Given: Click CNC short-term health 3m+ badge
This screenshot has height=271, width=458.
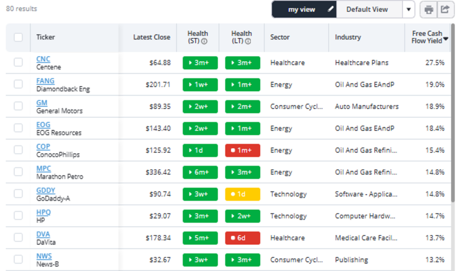Looking at the screenshot, I should 200,63.
